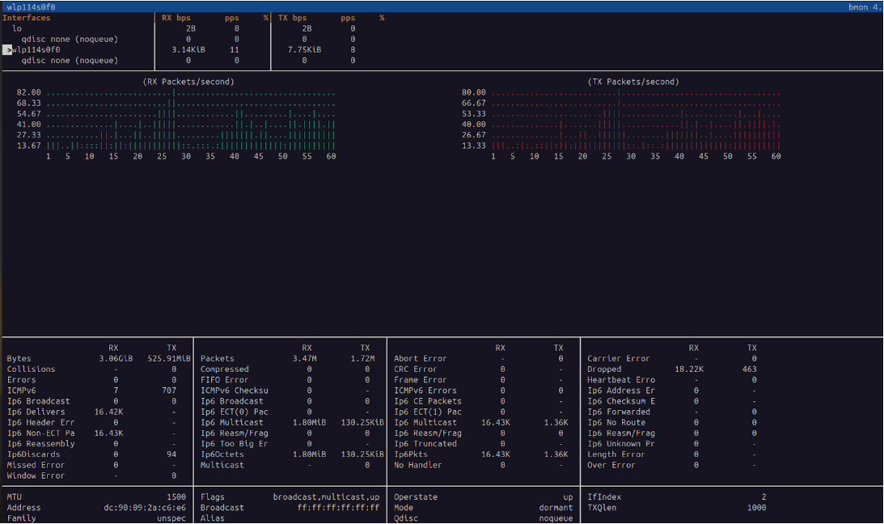The height and width of the screenshot is (524, 884).
Task: Click the 18.22K dropped RX value
Action: coord(689,370)
